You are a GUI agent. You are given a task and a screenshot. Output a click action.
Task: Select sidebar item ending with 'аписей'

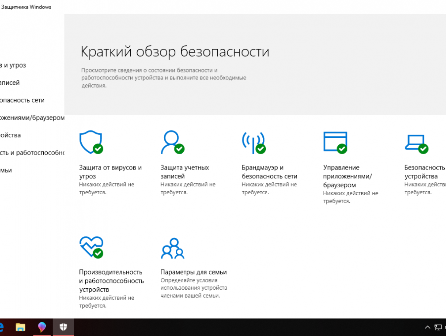point(10,83)
